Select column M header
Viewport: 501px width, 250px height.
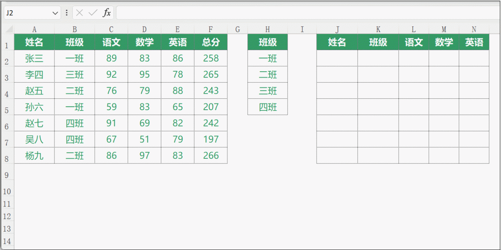pyautogui.click(x=444, y=29)
